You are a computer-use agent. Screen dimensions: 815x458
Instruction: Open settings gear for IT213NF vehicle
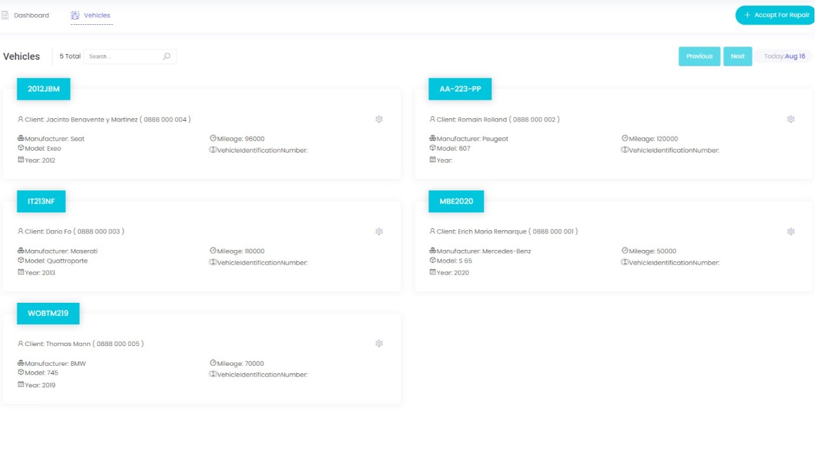379,232
